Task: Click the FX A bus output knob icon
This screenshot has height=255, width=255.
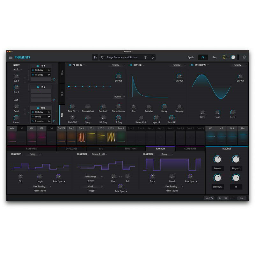Action: tap(54, 79)
